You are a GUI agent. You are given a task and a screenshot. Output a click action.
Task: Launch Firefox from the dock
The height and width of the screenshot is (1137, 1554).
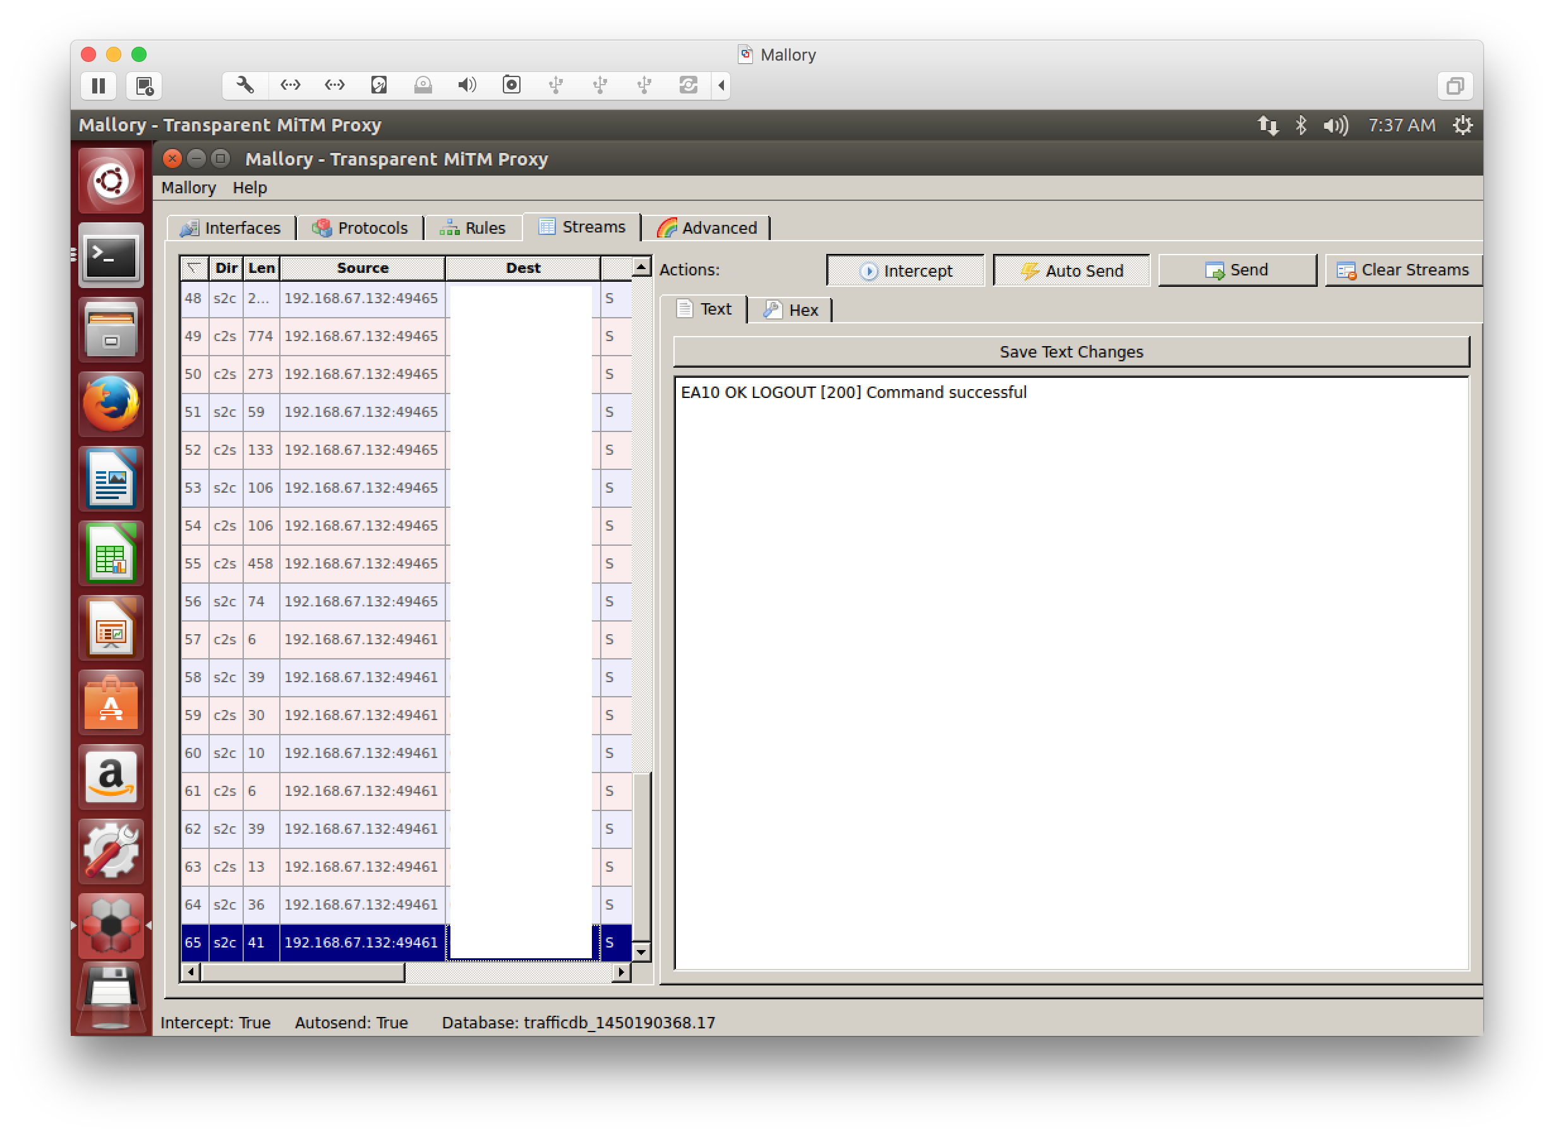coord(111,404)
